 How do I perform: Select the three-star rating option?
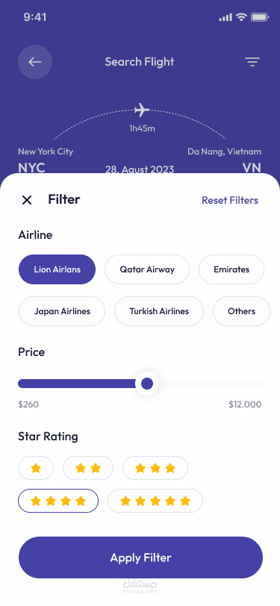(x=155, y=468)
